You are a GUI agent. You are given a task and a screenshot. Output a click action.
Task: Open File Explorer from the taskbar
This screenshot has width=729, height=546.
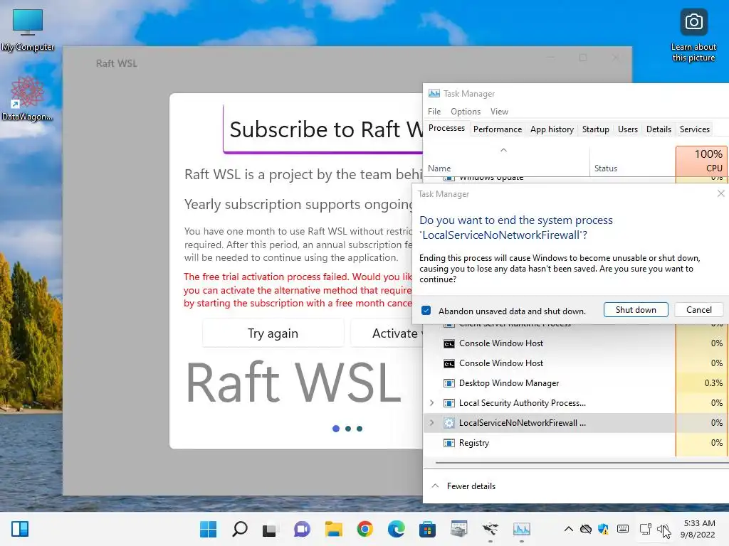[x=333, y=529]
